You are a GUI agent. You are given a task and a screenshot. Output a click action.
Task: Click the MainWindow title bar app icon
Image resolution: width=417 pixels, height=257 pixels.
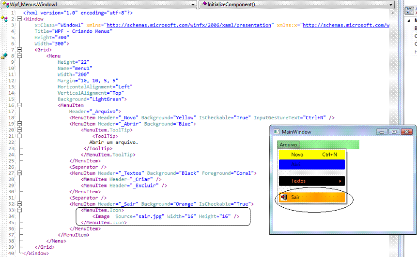coord(276,132)
